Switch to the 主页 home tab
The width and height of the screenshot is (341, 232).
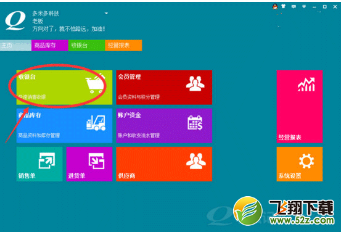pyautogui.click(x=15, y=45)
